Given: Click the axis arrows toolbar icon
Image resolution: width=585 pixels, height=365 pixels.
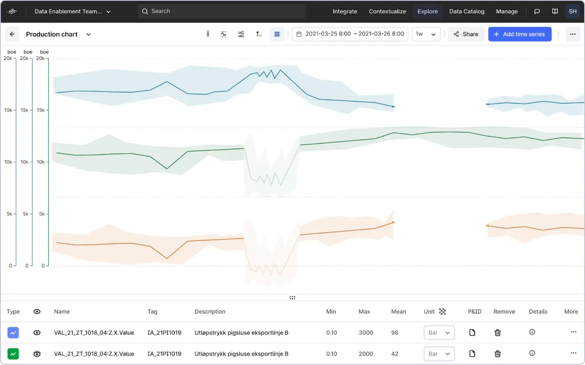Looking at the screenshot, I should [259, 34].
